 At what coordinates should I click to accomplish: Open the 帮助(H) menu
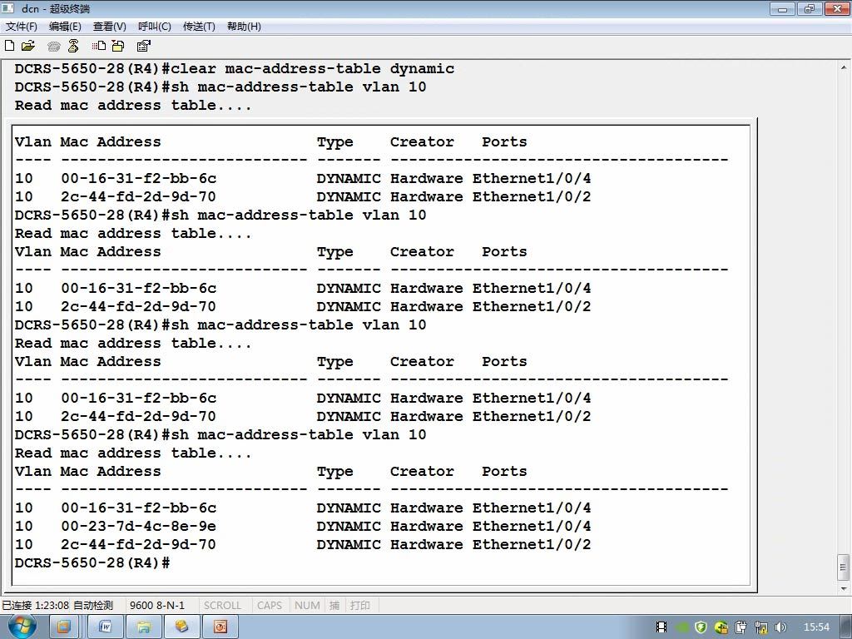[x=244, y=27]
